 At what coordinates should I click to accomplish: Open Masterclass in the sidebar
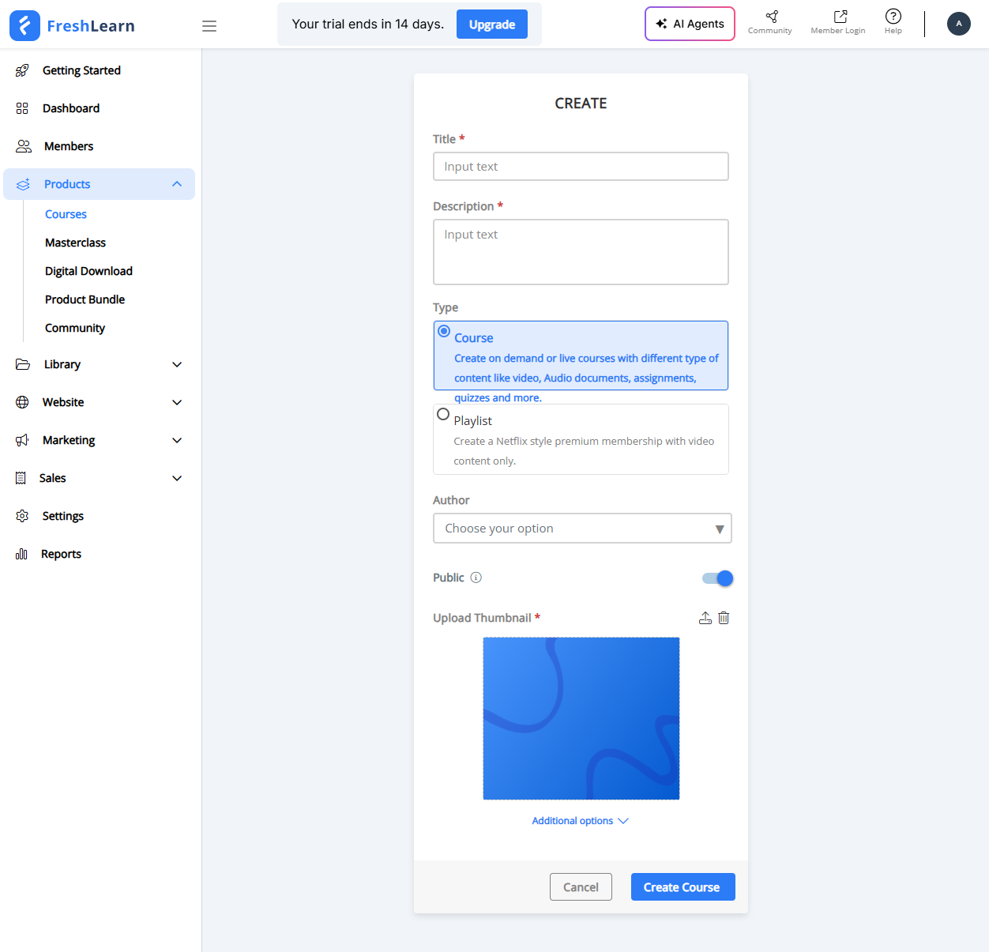75,243
